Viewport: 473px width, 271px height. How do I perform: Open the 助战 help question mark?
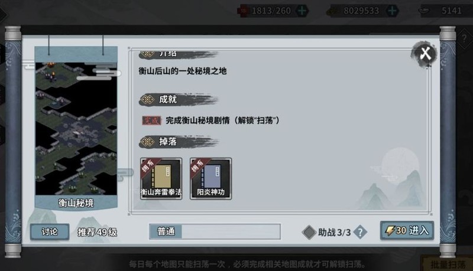click(360, 232)
